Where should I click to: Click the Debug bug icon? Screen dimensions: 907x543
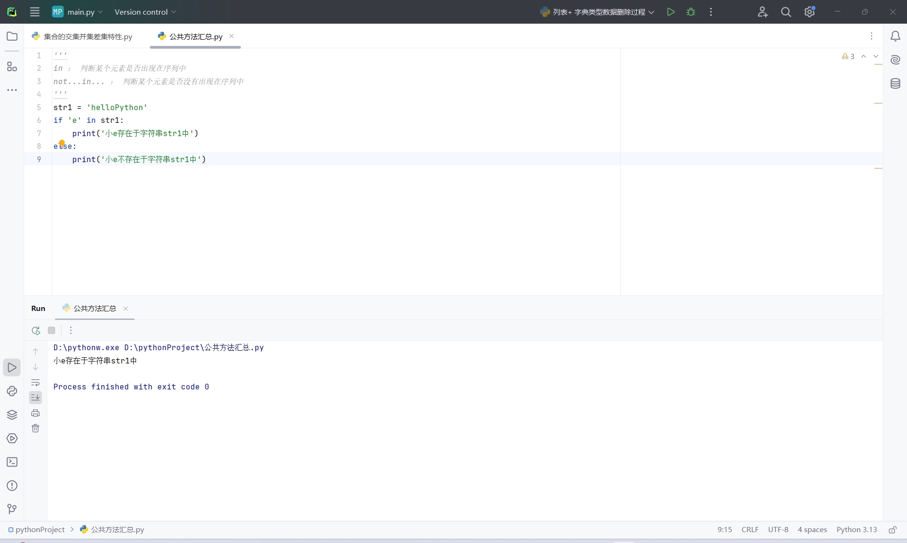click(691, 12)
